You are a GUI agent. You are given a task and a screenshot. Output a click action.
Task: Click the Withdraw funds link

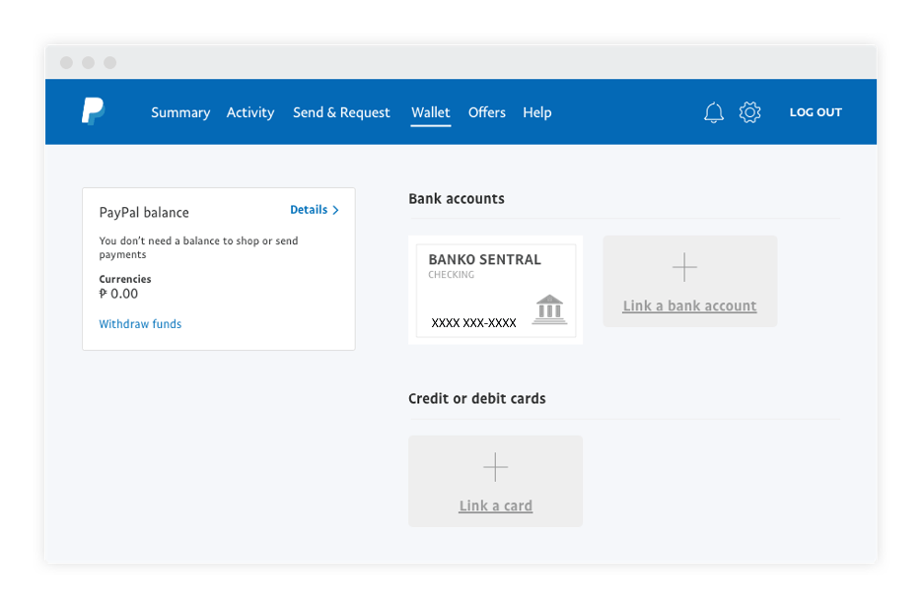point(140,324)
